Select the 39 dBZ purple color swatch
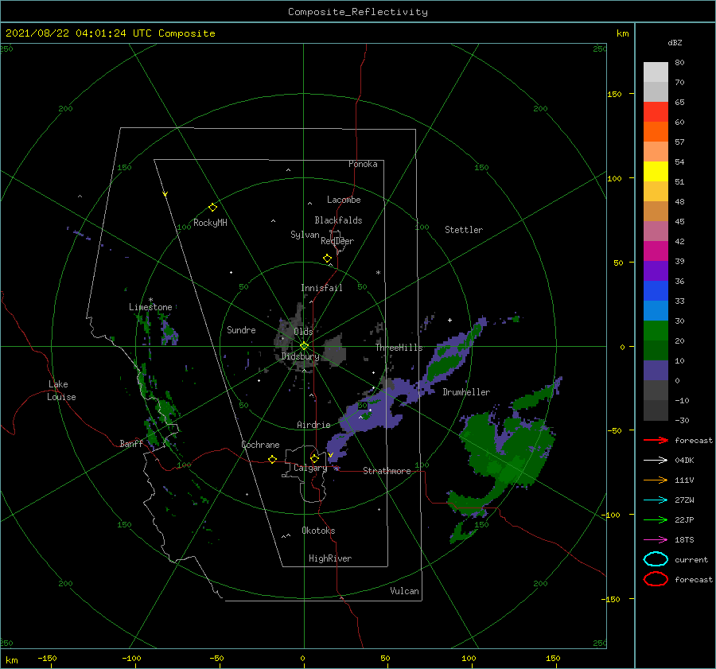This screenshot has height=669, width=716. [x=656, y=270]
